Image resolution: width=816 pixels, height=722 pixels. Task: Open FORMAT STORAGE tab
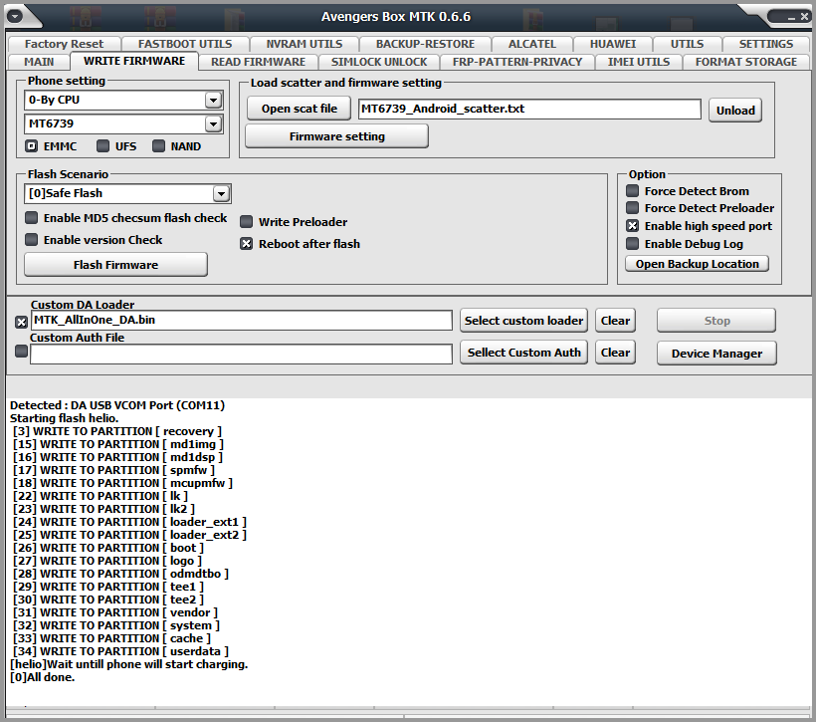click(745, 62)
